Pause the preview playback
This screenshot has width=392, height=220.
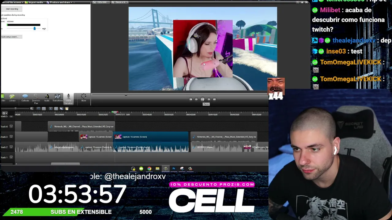point(202,99)
